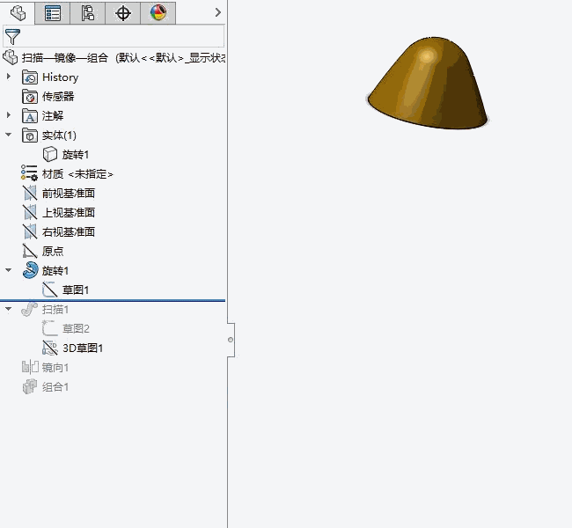
Task: Select the 原点 origin entry
Action: tap(53, 252)
